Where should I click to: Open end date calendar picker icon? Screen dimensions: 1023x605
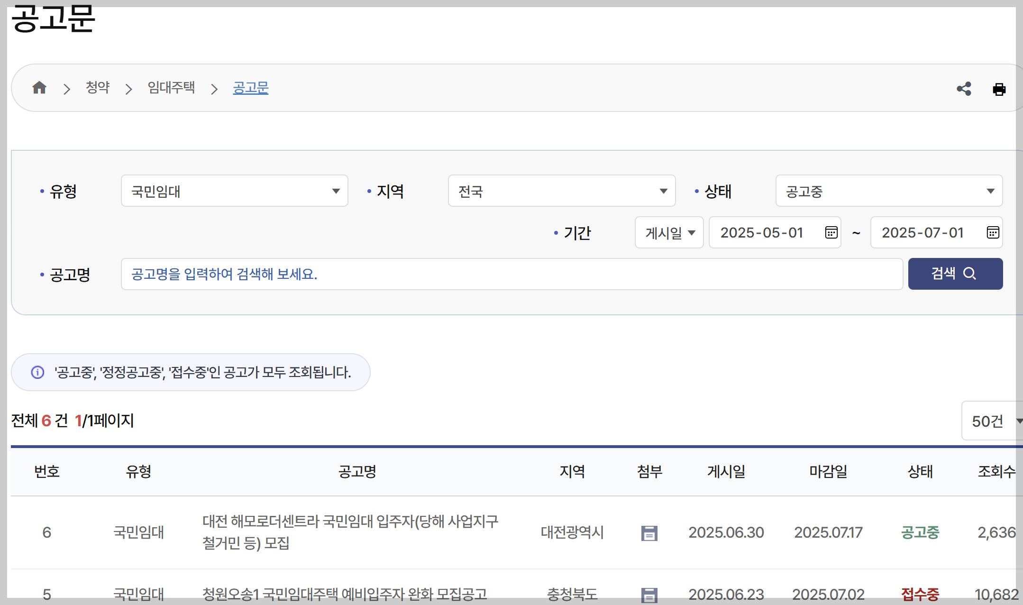coord(993,232)
